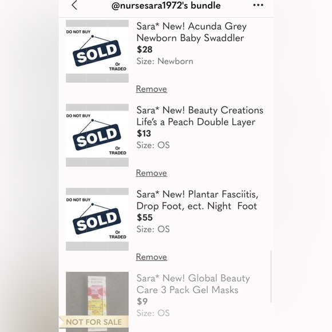
Task: Open the Plantar Fasciitis sold thumbnail
Action: coord(97,219)
